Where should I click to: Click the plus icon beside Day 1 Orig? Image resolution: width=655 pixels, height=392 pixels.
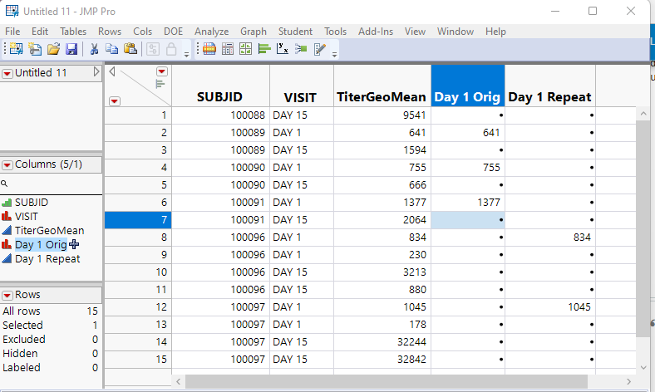point(74,245)
